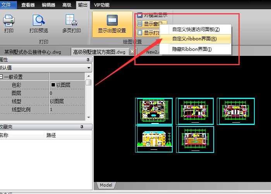
Task: Click the bottom-middle plan drawing
Action: 195,139
